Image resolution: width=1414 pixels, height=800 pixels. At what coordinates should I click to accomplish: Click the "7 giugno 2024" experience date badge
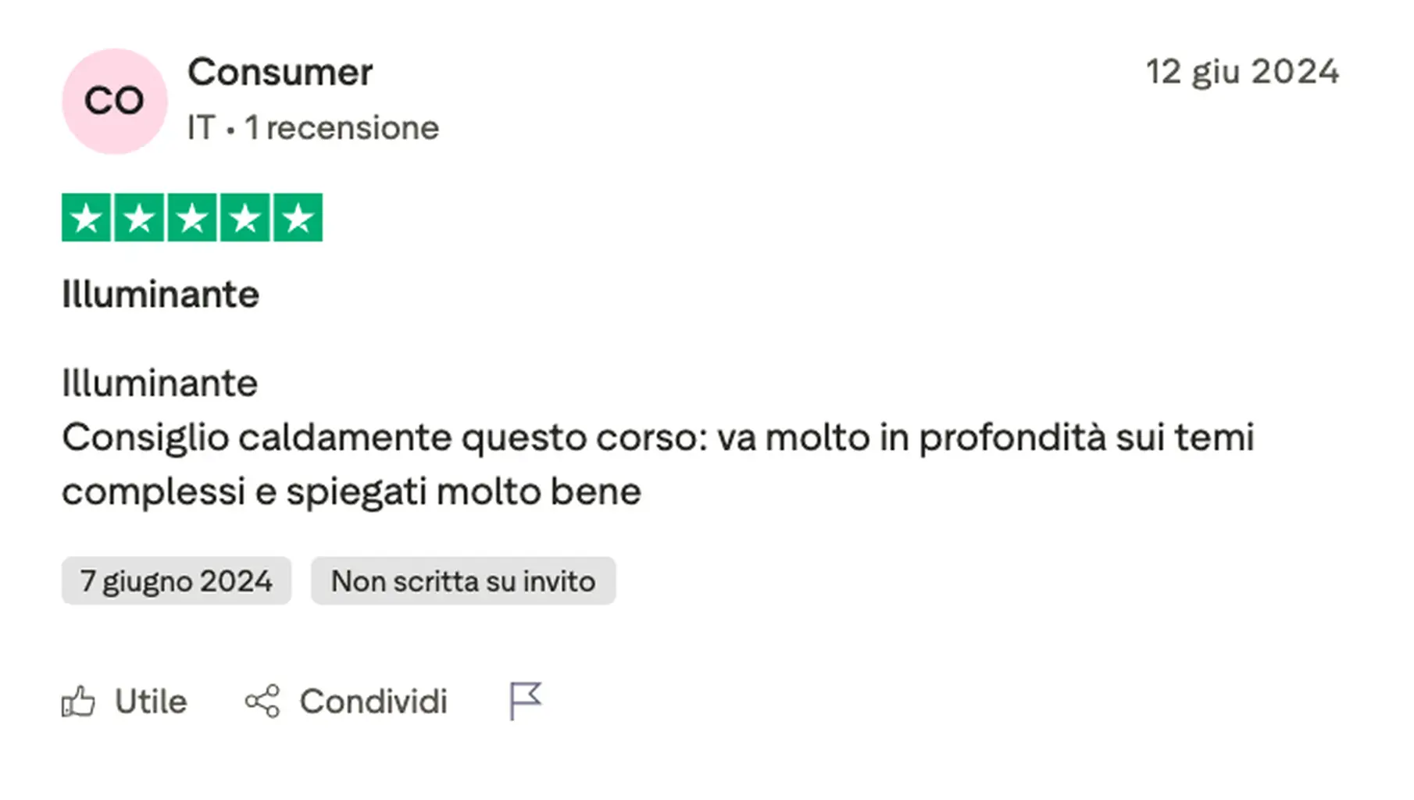click(177, 581)
